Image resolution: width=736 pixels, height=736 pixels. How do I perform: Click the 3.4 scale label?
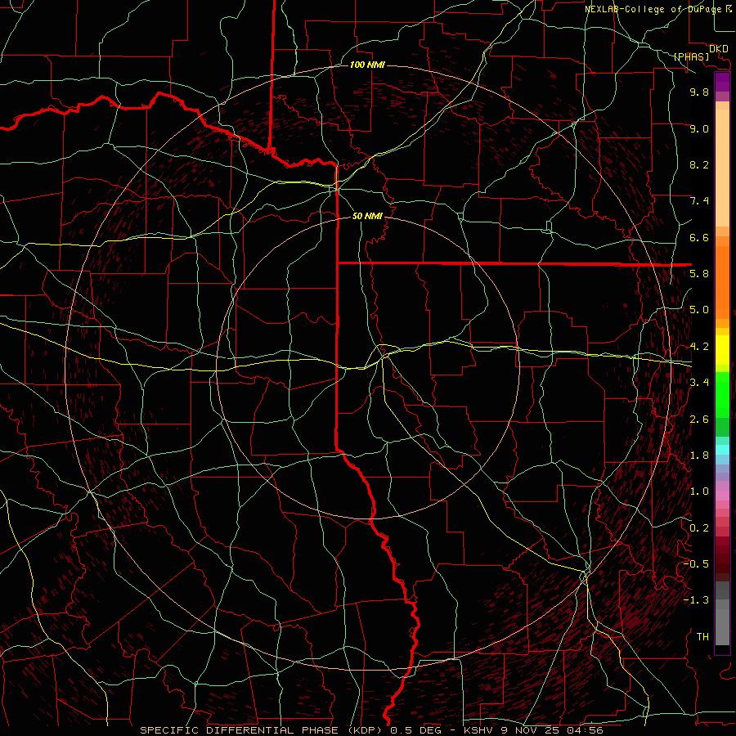(699, 382)
